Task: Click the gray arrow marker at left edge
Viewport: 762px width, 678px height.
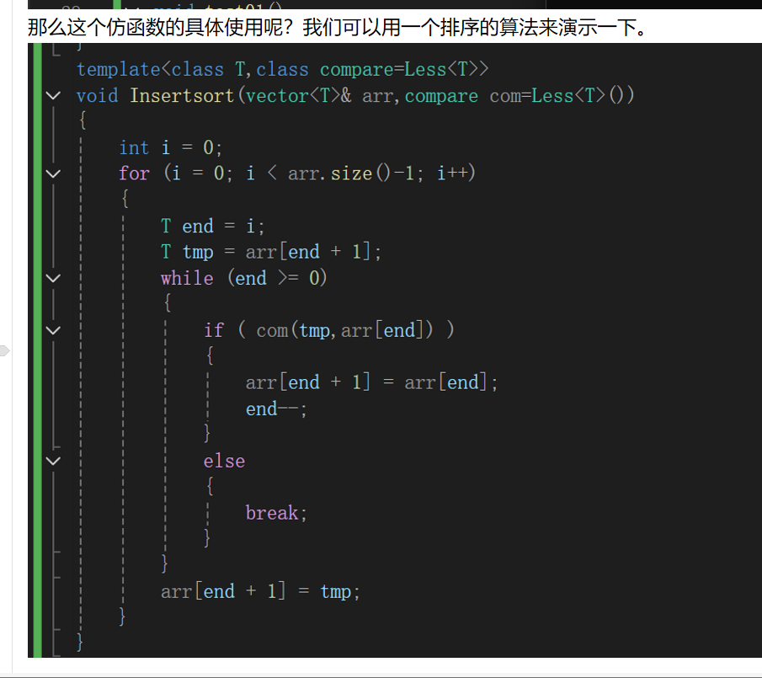Action: (4, 350)
